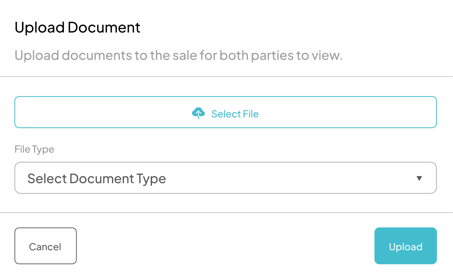Click the downward caret in File Type field
The height and width of the screenshot is (279, 453).
click(419, 178)
